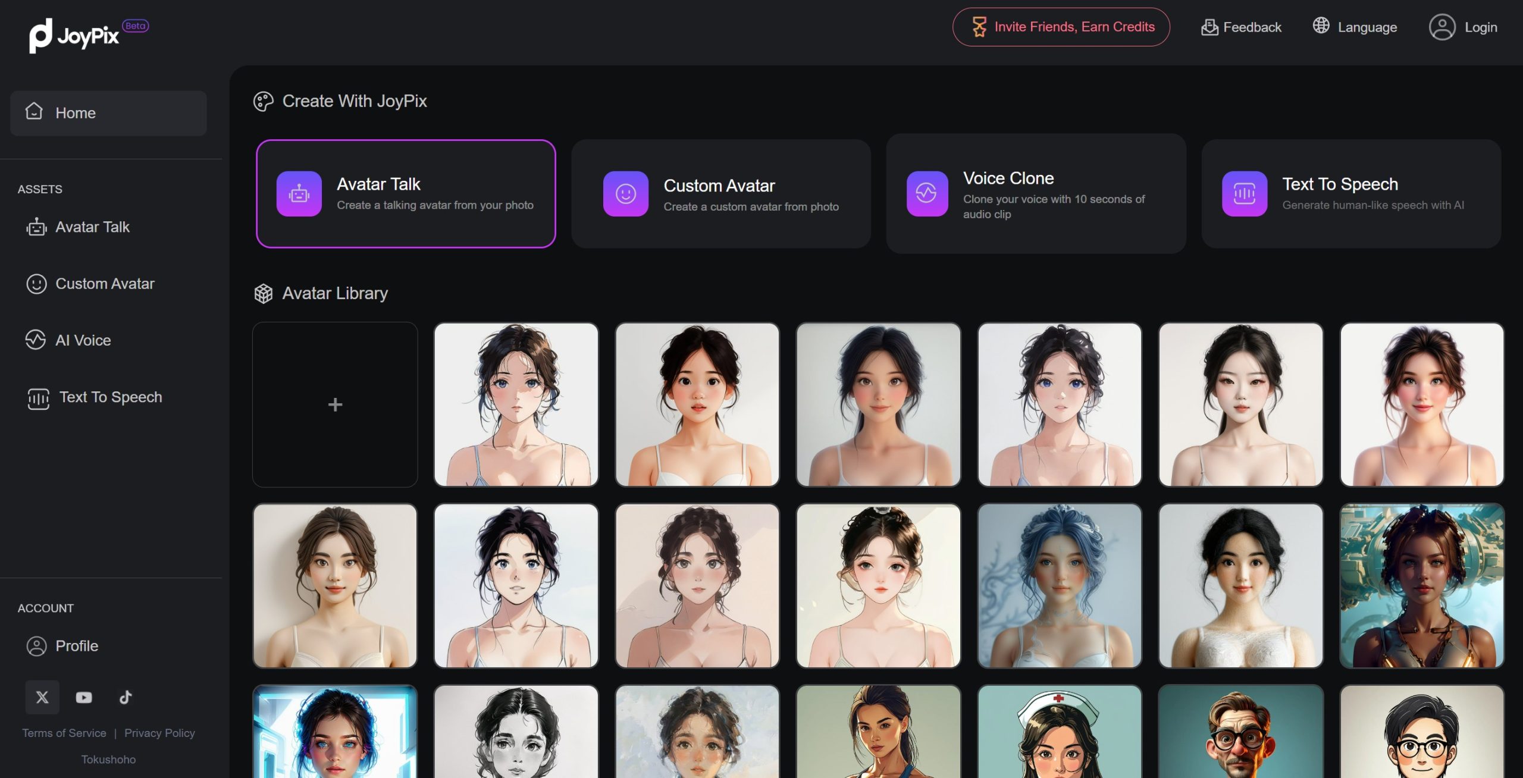The height and width of the screenshot is (778, 1523).
Task: Click the plus tile to add an avatar
Action: pyautogui.click(x=335, y=404)
